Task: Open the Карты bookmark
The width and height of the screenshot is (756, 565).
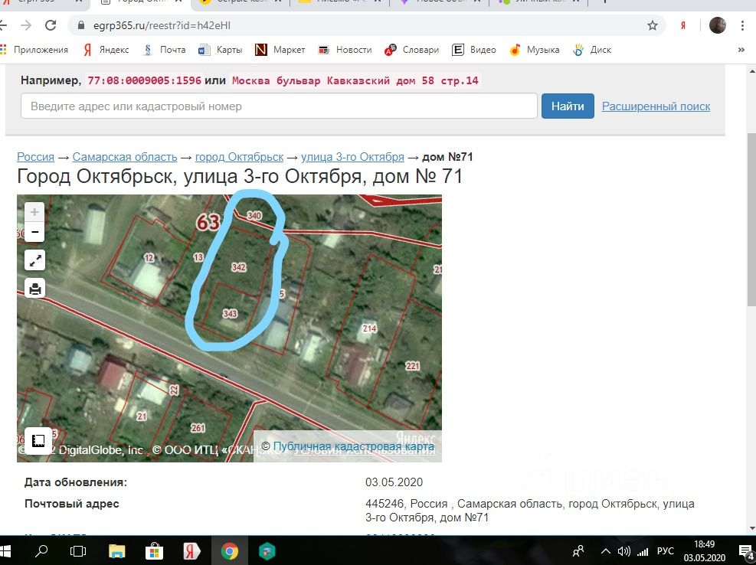Action: coord(221,50)
